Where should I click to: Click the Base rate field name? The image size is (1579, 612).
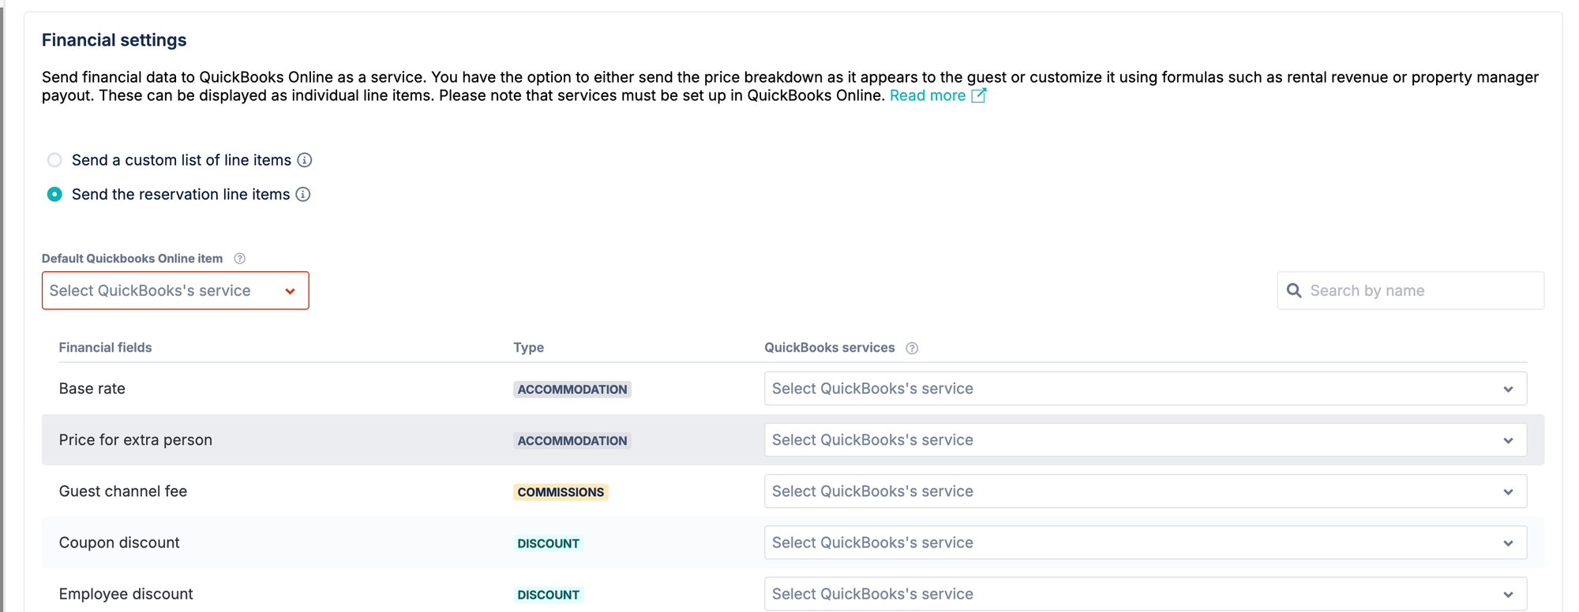(x=92, y=389)
